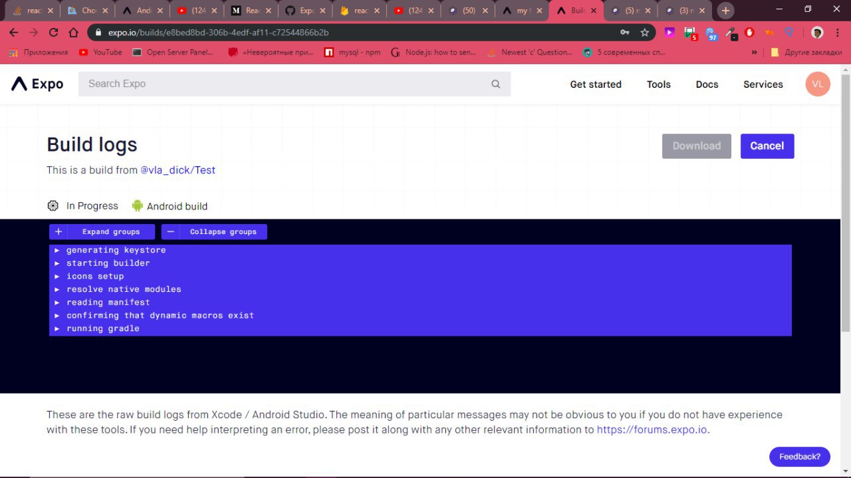This screenshot has width=851, height=478.
Task: Click the extension icon with 97 badge
Action: point(711,33)
